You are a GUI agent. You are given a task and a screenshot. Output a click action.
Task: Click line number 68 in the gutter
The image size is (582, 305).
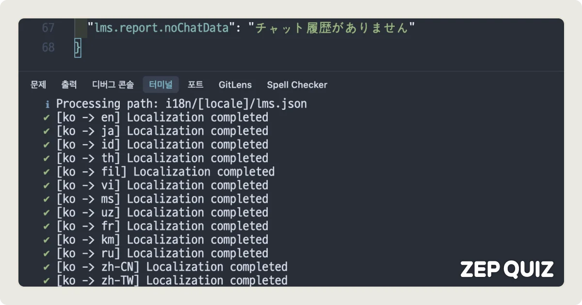(48, 47)
